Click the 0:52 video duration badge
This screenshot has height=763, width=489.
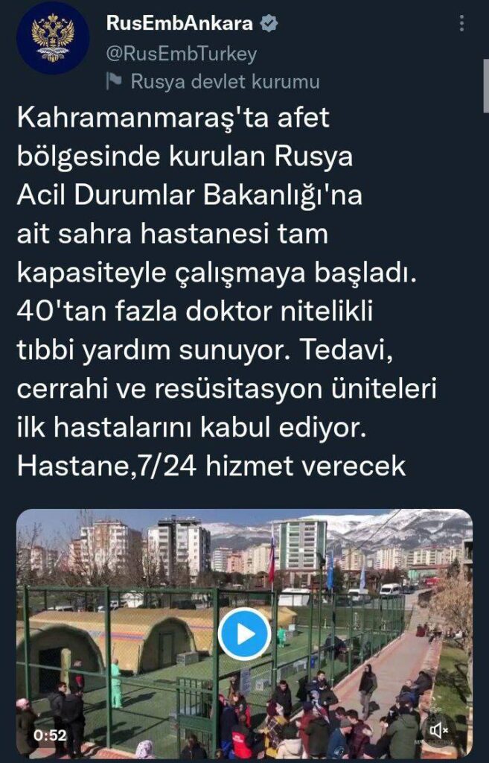[50, 735]
